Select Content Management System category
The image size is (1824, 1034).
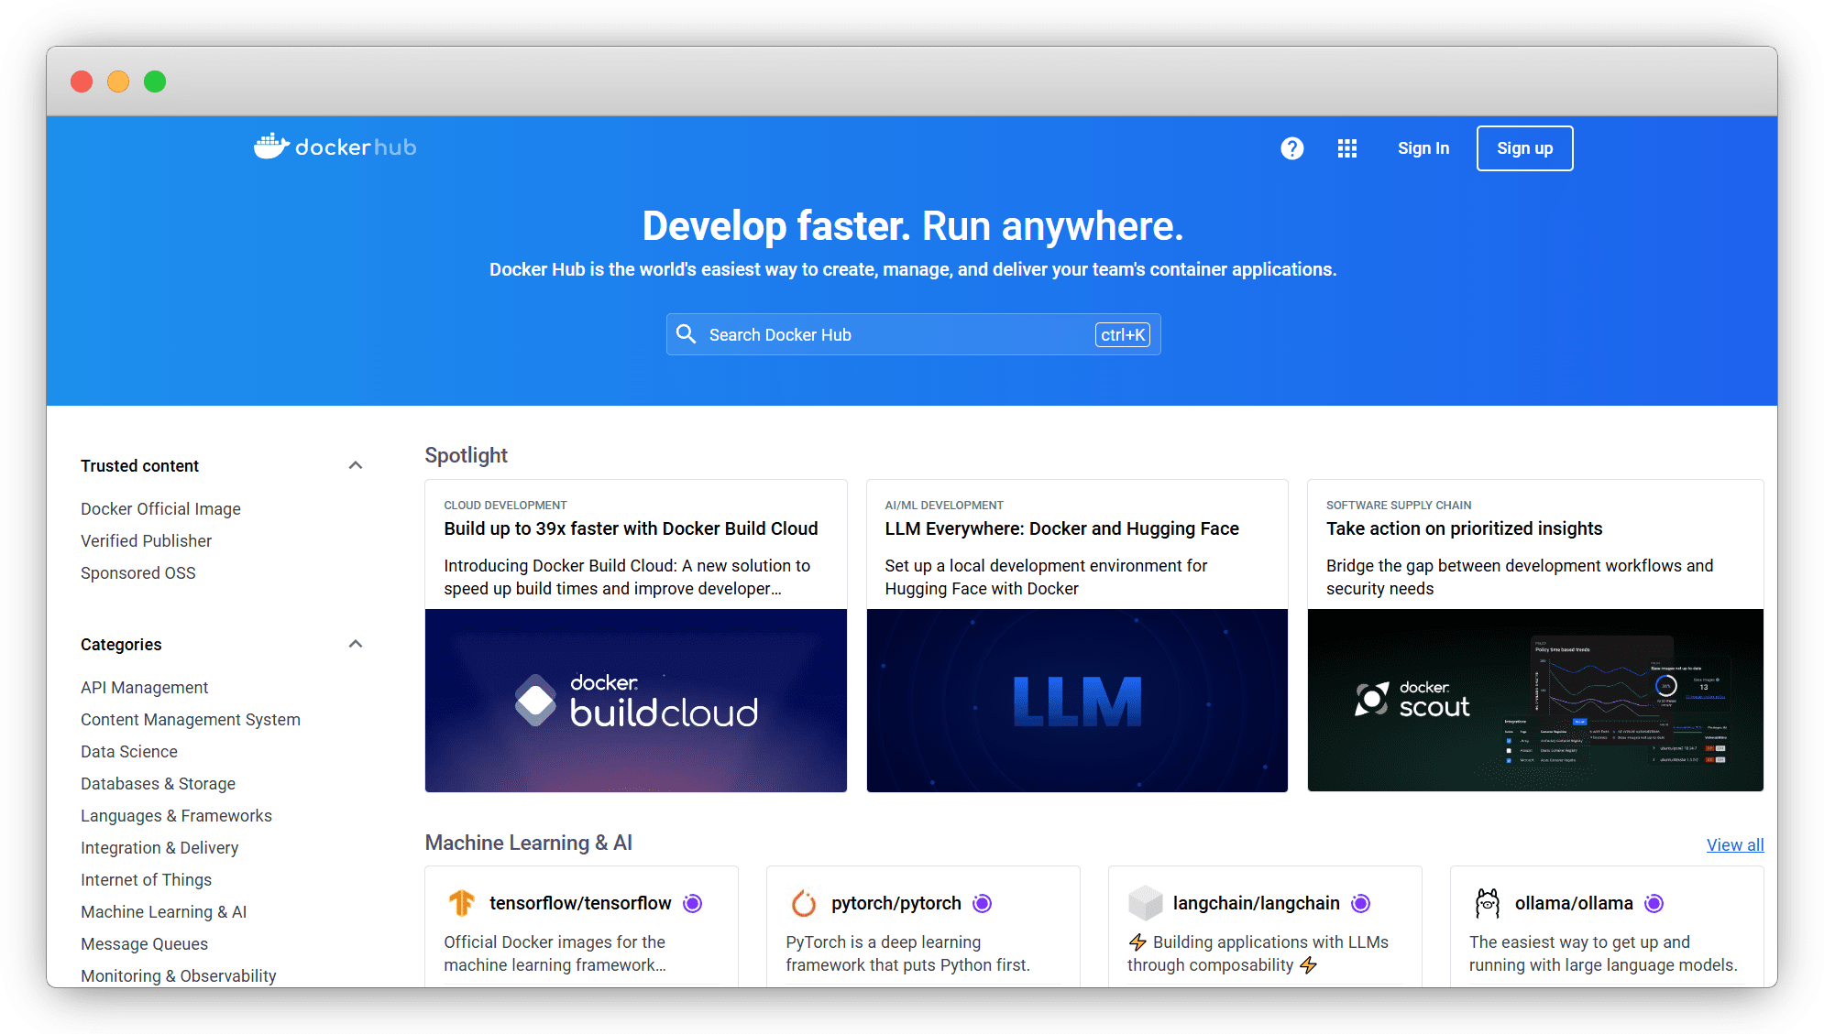190,719
